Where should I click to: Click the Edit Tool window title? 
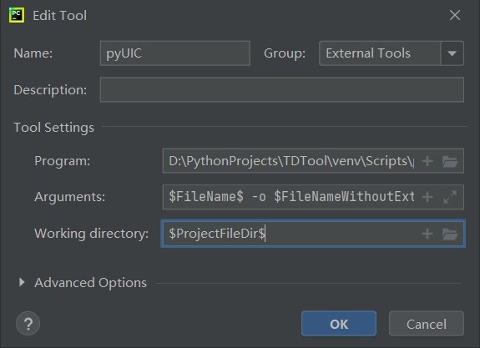point(60,16)
